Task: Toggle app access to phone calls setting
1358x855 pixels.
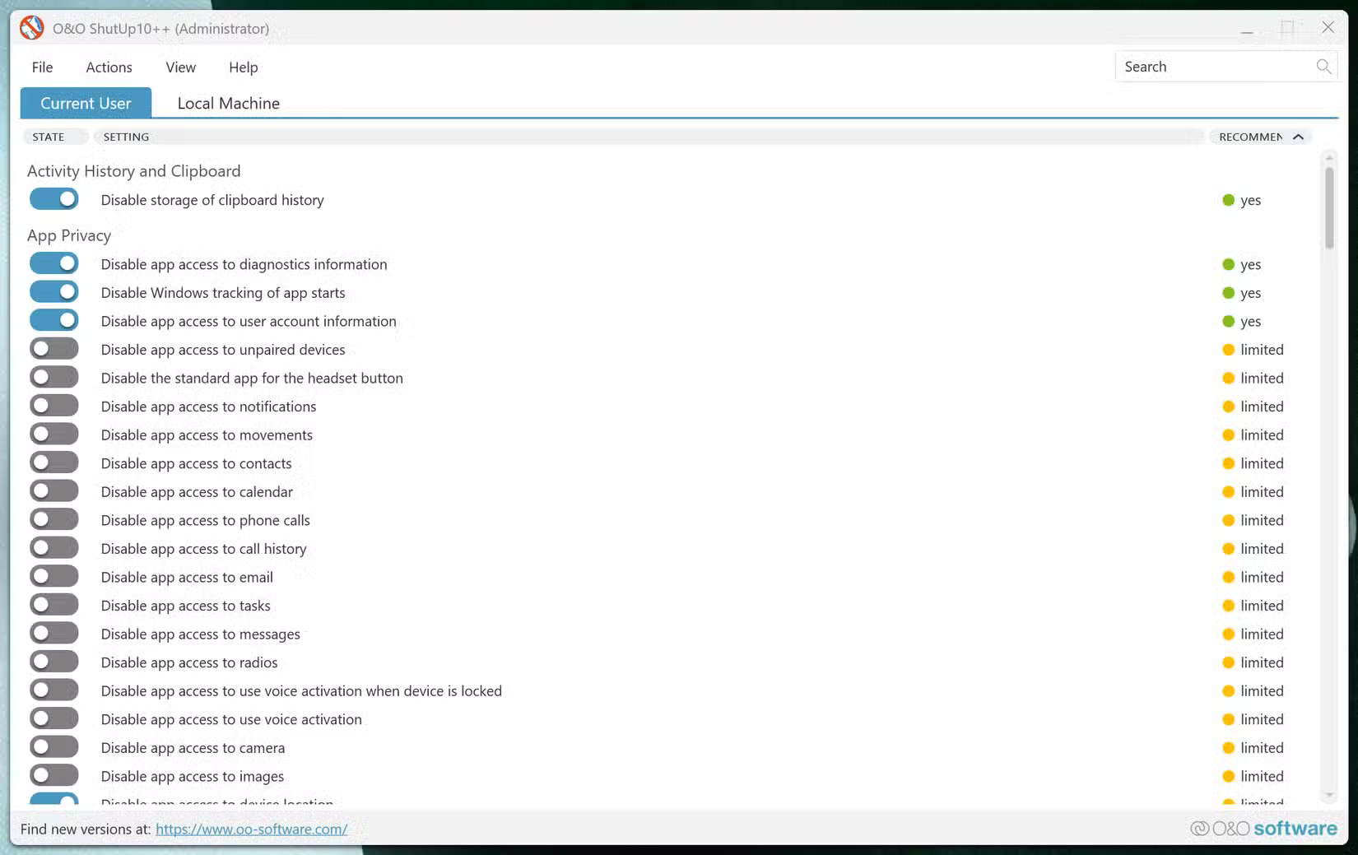Action: pos(53,518)
